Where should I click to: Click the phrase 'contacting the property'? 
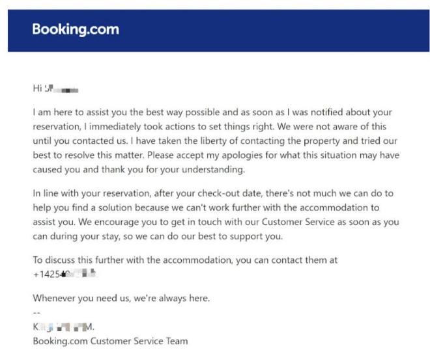(x=289, y=141)
